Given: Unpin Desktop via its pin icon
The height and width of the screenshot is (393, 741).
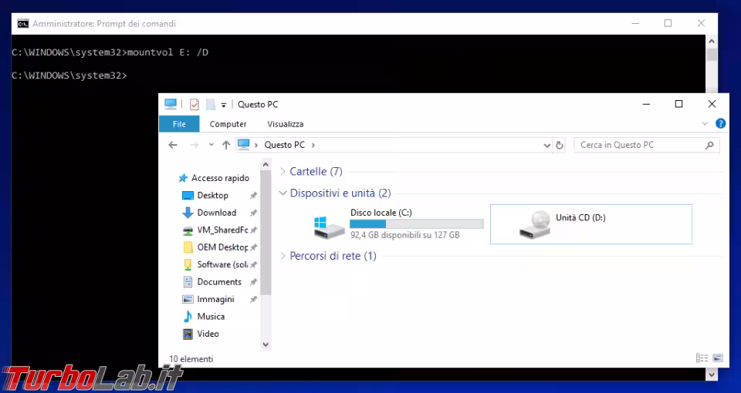Looking at the screenshot, I should pos(253,195).
